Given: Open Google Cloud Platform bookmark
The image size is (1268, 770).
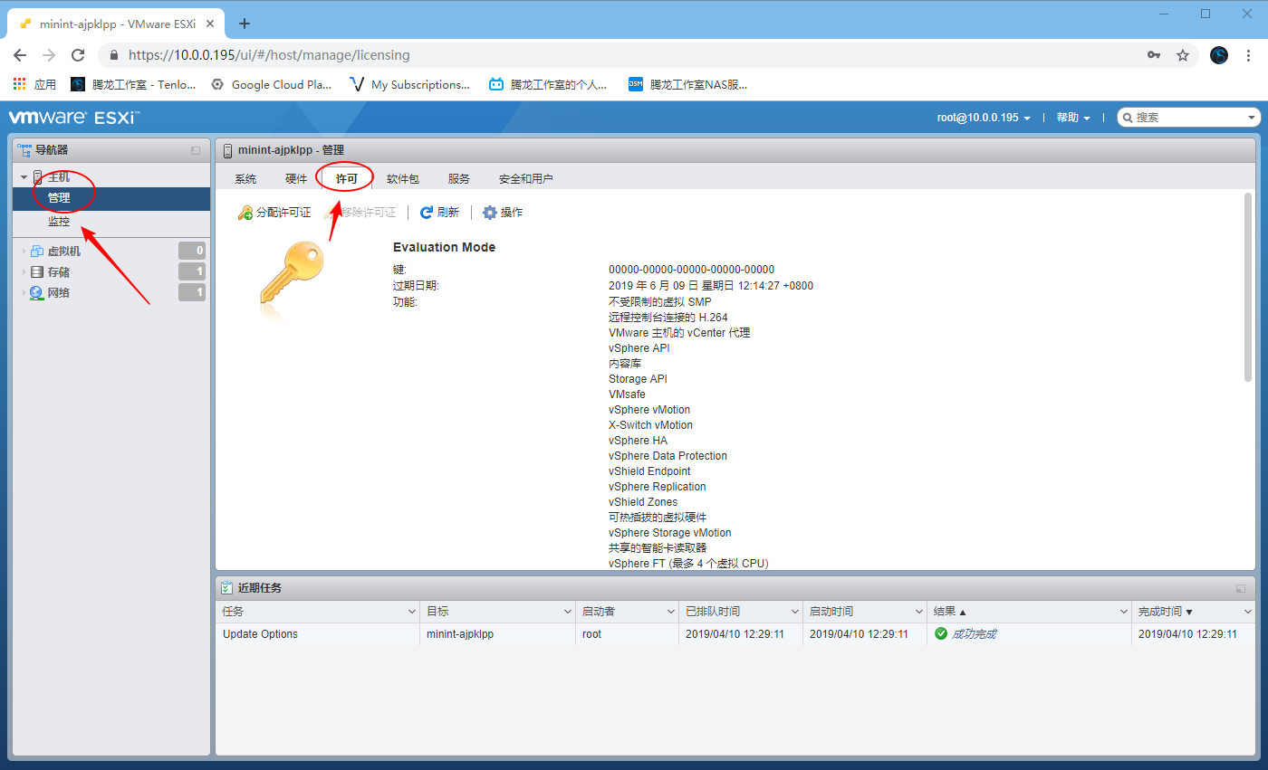Looking at the screenshot, I should point(271,84).
